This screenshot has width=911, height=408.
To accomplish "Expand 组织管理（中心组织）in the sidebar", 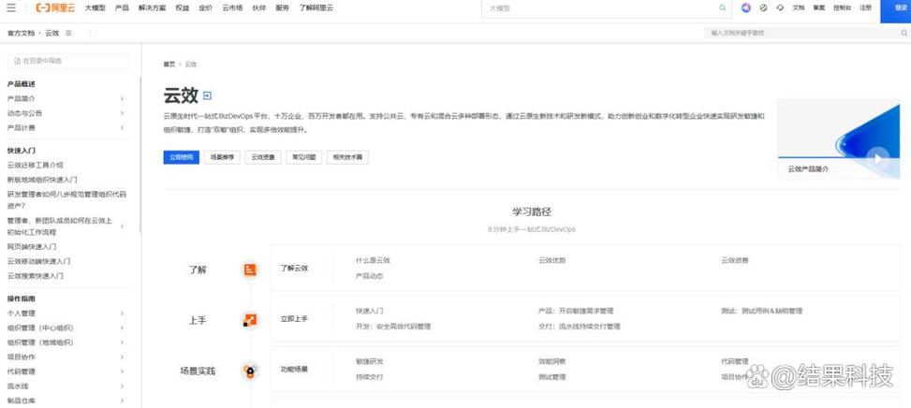I will (x=122, y=328).
